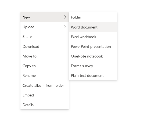Select Create album from folder
The height and width of the screenshot is (119, 144).
(x=45, y=85)
